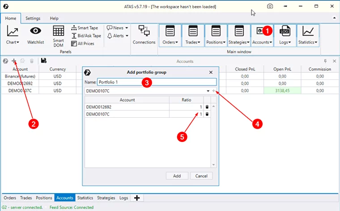The height and width of the screenshot is (211, 340).
Task: Open the Smart DOM panel
Action: (x=58, y=36)
